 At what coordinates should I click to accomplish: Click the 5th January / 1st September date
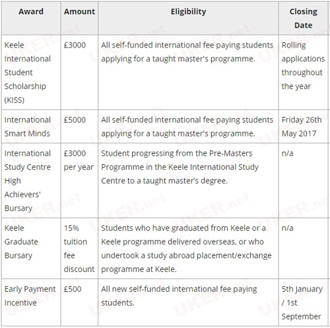click(x=302, y=303)
